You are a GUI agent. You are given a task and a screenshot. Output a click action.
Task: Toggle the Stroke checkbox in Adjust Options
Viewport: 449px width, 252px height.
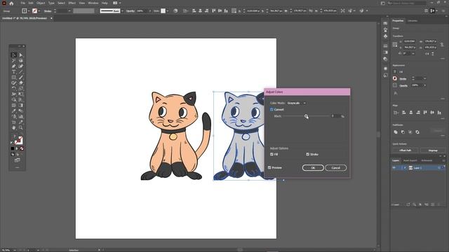click(307, 154)
